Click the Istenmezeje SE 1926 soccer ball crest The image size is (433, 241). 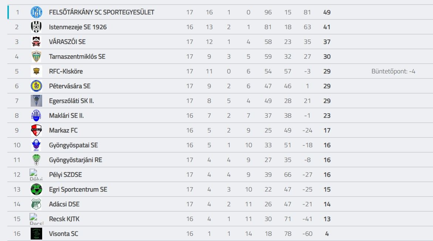point(36,27)
